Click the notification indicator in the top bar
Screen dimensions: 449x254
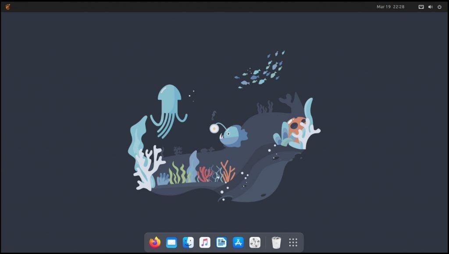(x=421, y=7)
